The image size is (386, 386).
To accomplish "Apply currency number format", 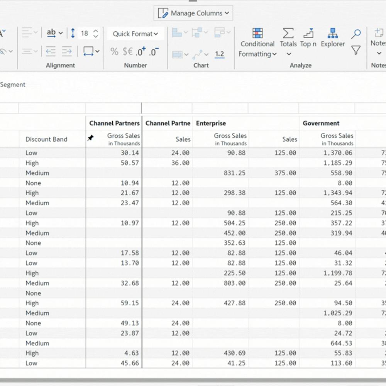I will click(x=127, y=51).
